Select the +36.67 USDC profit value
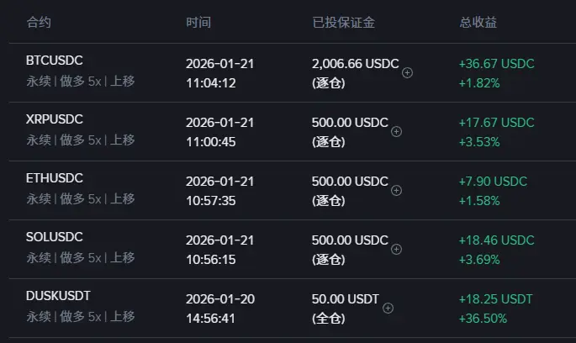This screenshot has height=343, width=576. [496, 64]
